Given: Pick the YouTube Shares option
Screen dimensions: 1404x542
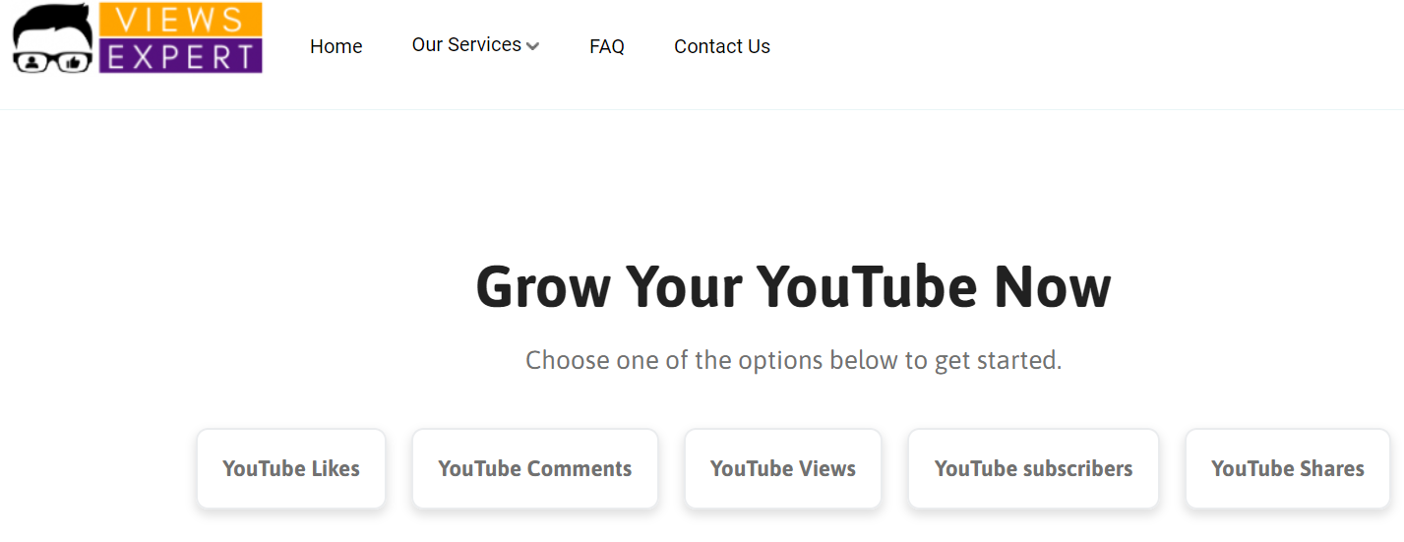Looking at the screenshot, I should click(x=1288, y=468).
